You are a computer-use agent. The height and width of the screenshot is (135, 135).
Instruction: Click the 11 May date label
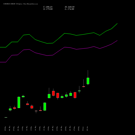tap(22, 128)
